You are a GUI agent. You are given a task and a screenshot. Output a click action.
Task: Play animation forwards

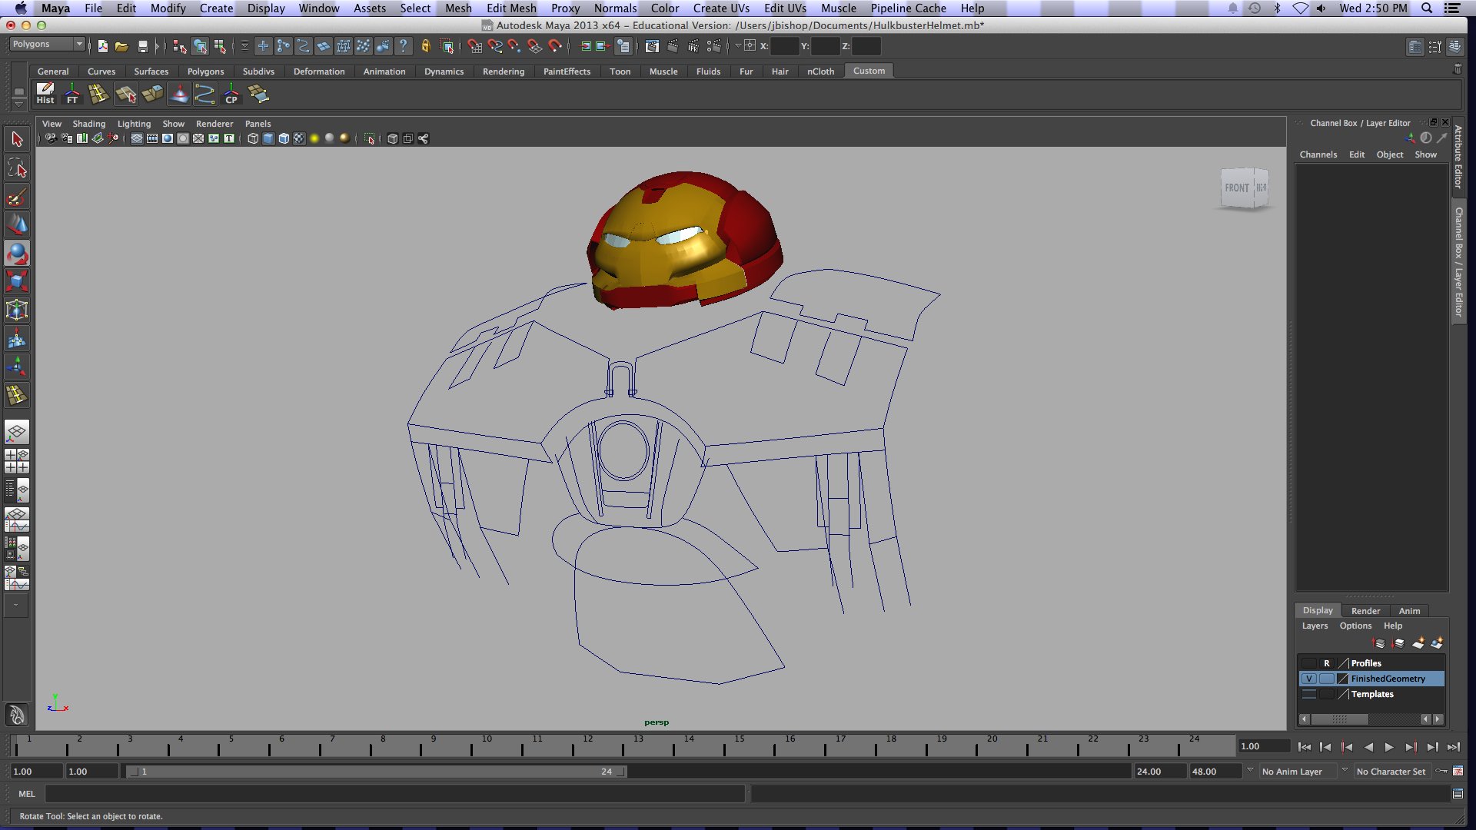(x=1389, y=747)
